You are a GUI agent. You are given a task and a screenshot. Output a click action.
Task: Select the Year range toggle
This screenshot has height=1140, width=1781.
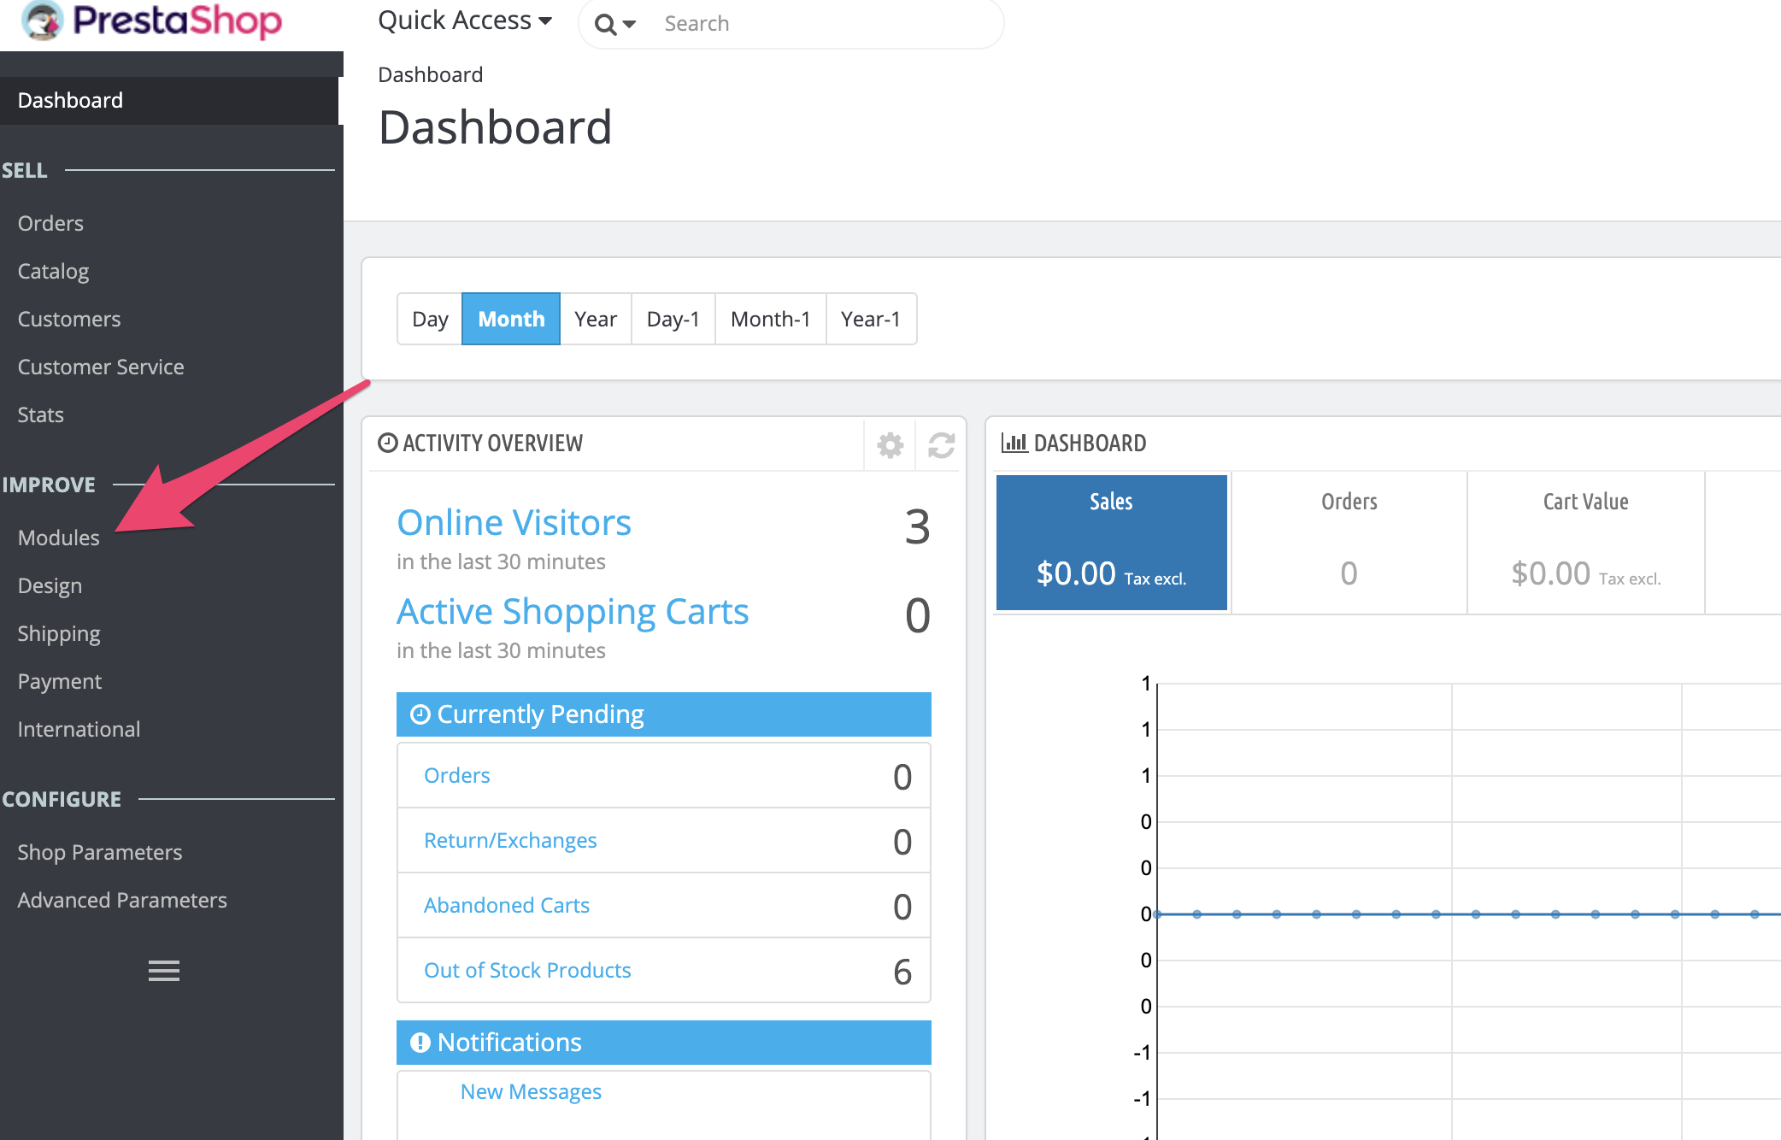pos(595,319)
